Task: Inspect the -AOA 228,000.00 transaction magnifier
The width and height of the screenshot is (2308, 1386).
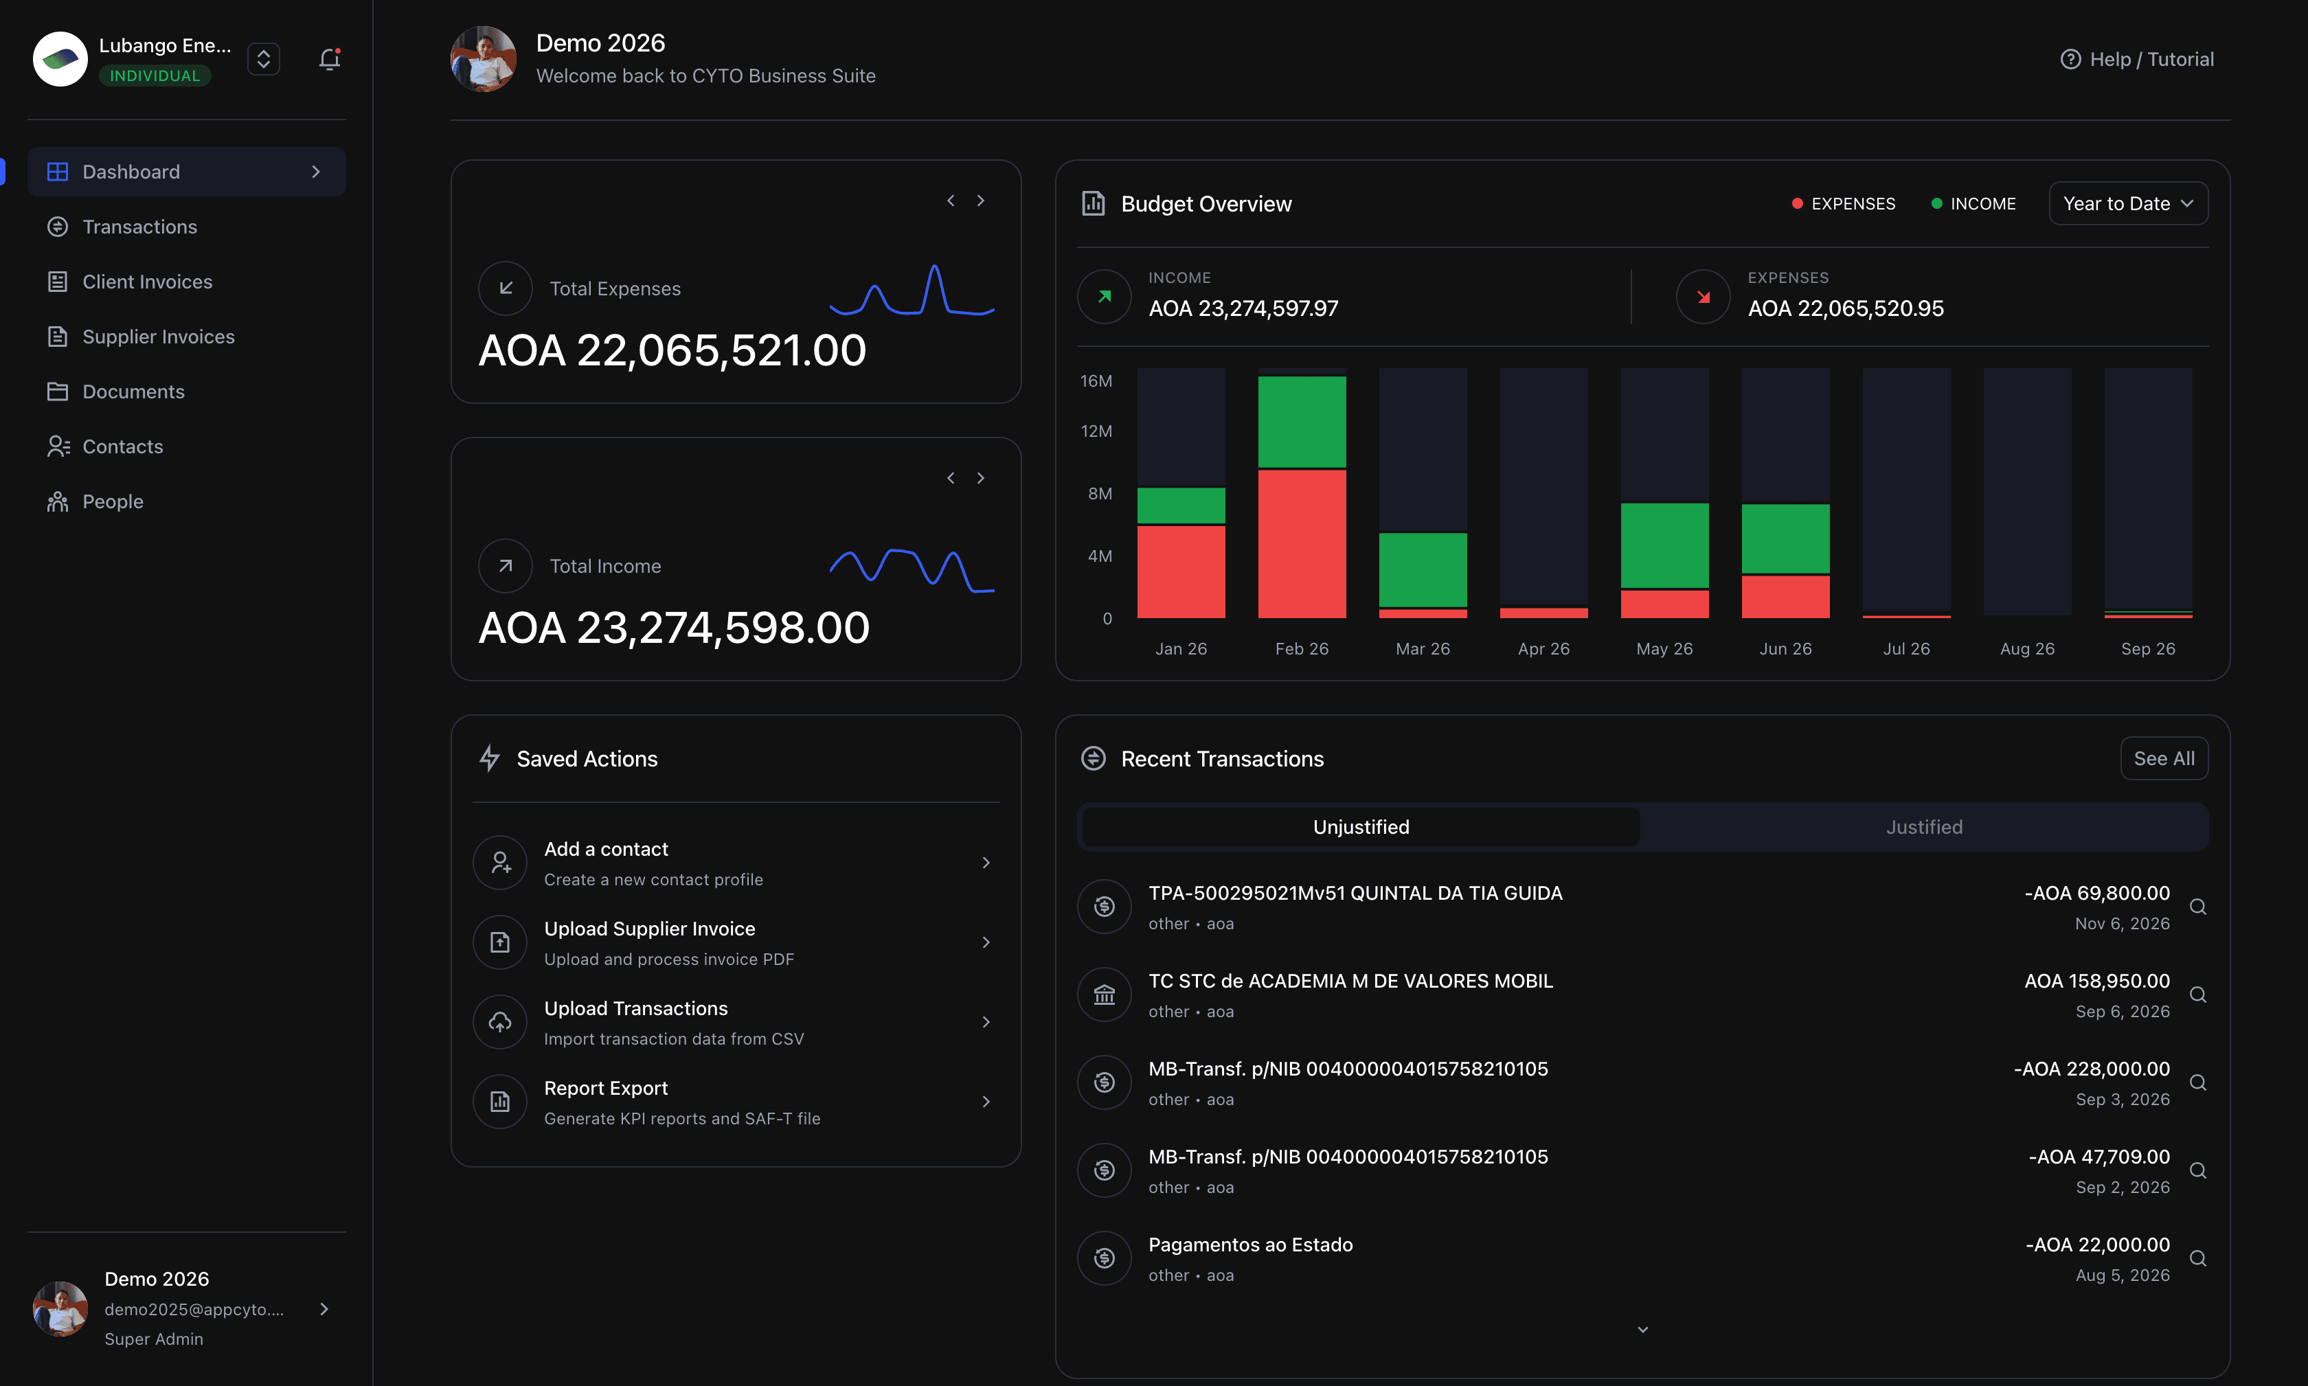Action: (x=2198, y=1082)
